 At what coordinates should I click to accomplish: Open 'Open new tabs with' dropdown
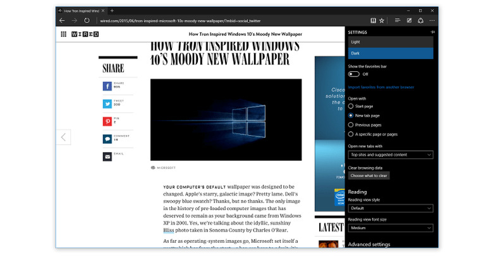pos(391,155)
